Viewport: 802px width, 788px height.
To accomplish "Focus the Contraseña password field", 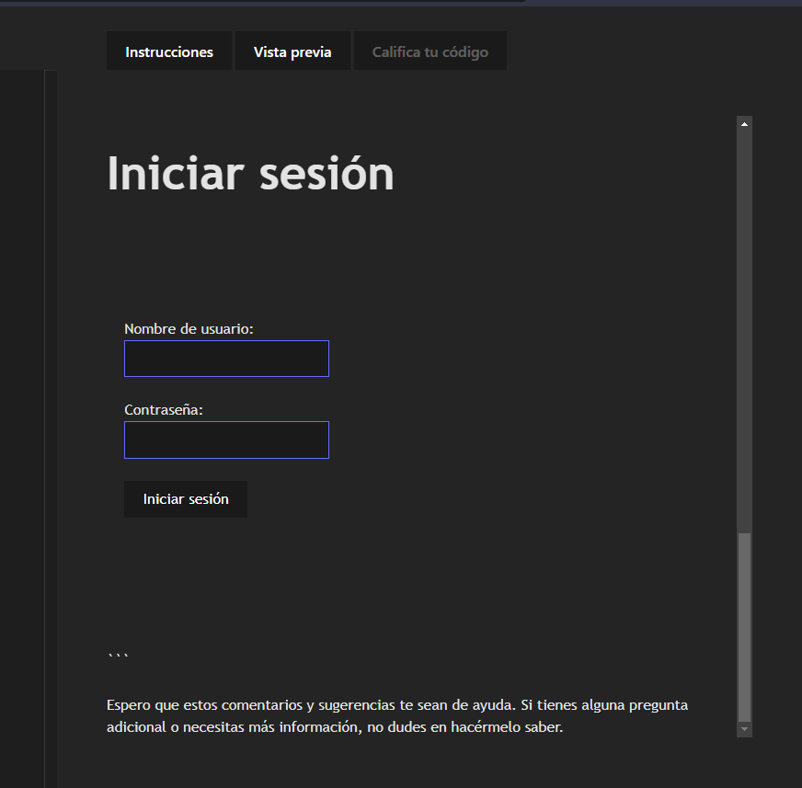I will click(x=226, y=440).
